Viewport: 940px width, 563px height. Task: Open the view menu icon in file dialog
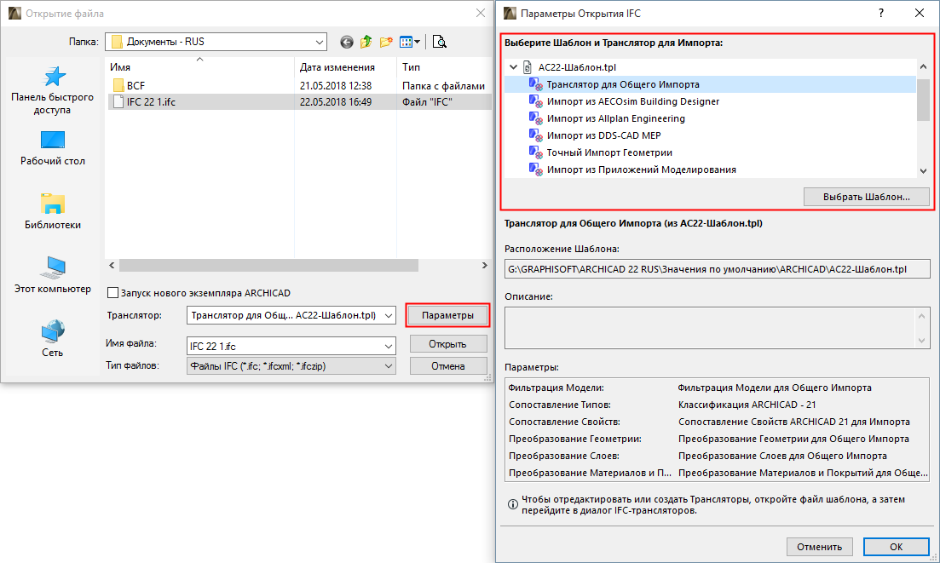tap(409, 42)
